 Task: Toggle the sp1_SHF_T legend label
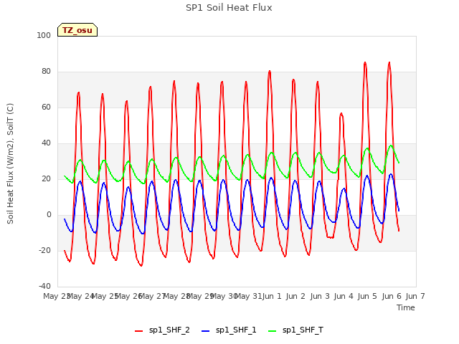click(303, 330)
